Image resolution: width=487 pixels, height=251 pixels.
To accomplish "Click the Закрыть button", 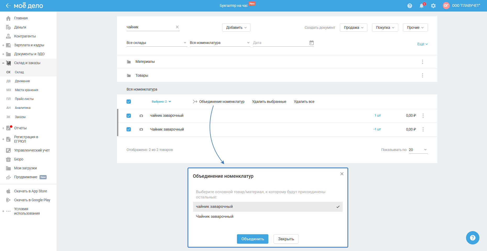I will tap(286, 239).
